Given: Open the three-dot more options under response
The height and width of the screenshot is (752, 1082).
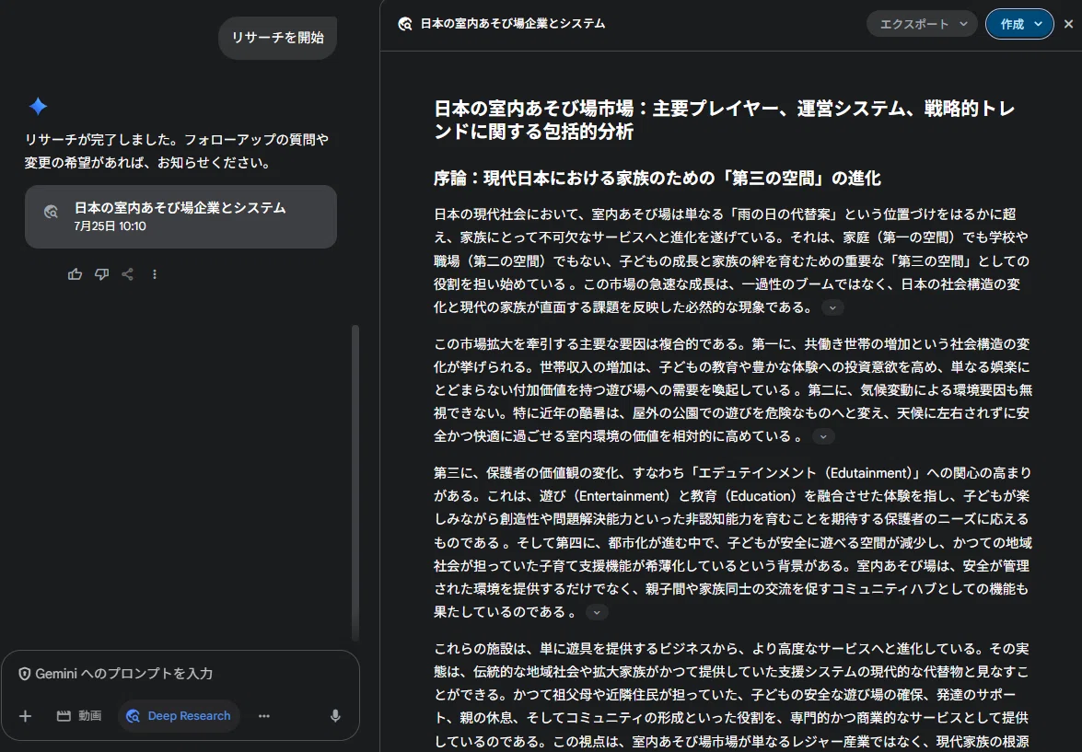Looking at the screenshot, I should pyautogui.click(x=155, y=274).
